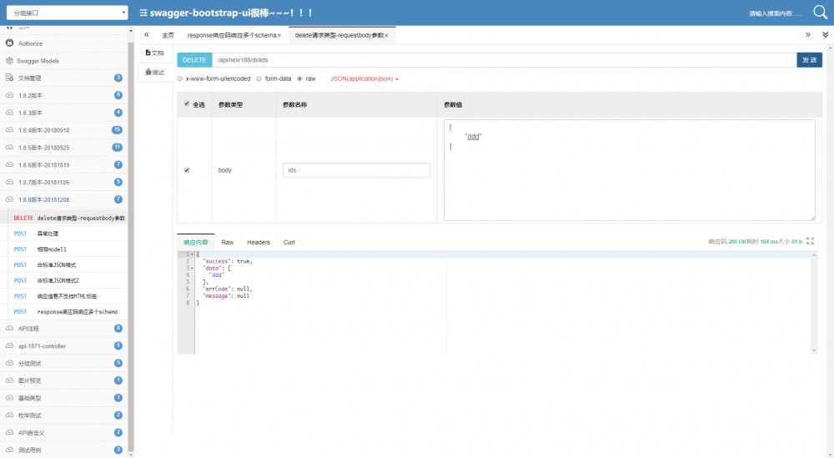Click the cloud icon beside 1.8.6版本-20181019
This screenshot has width=834, height=458.
click(x=9, y=164)
